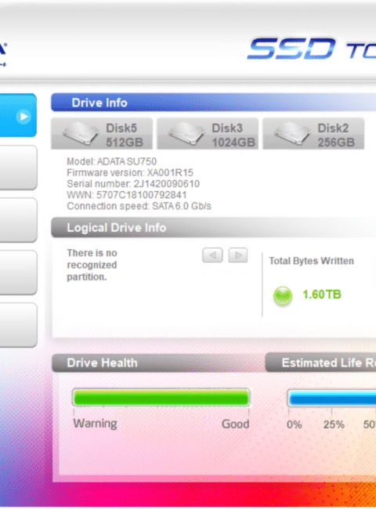Click the Total Bytes Written label

pyautogui.click(x=312, y=261)
